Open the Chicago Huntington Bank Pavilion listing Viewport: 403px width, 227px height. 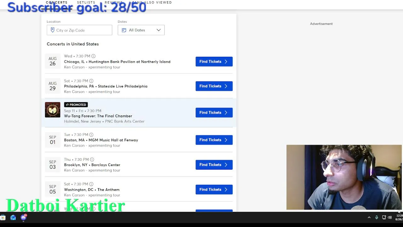(117, 62)
